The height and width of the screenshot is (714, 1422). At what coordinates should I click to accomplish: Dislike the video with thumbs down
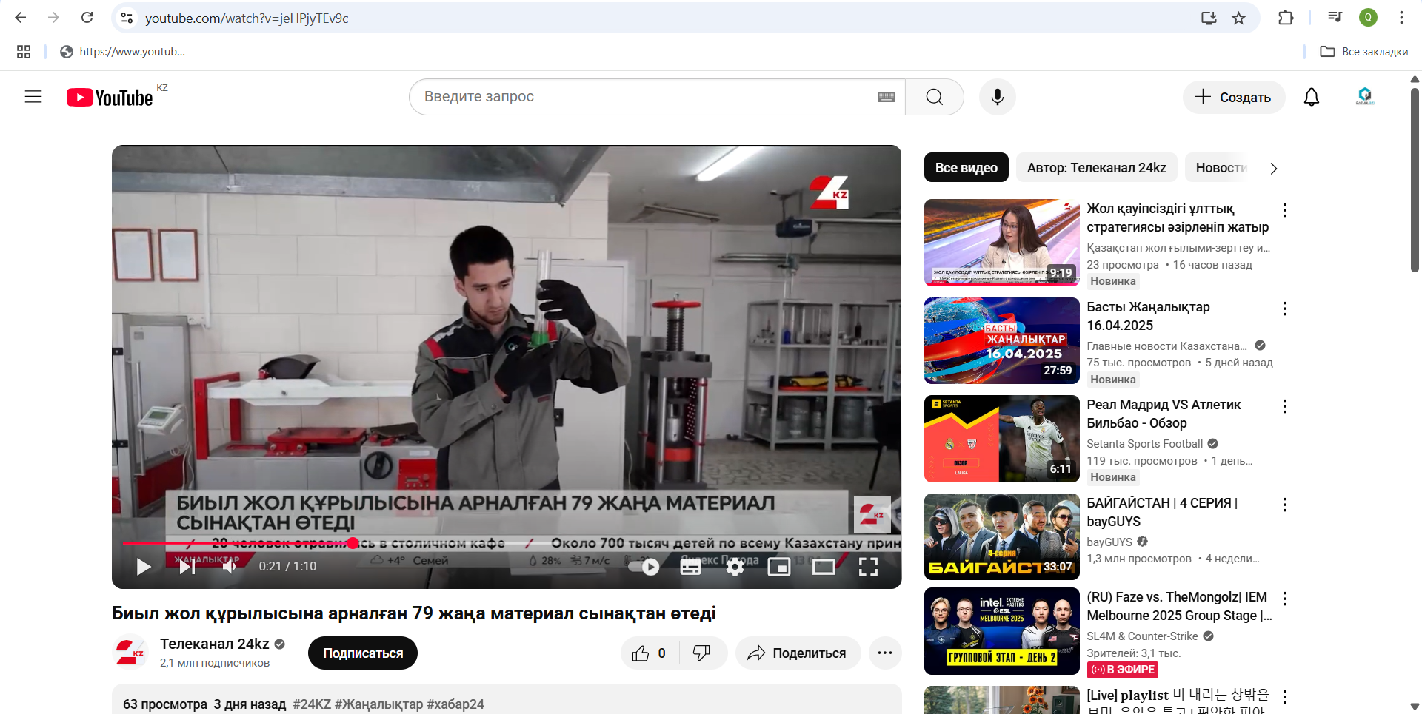point(701,653)
